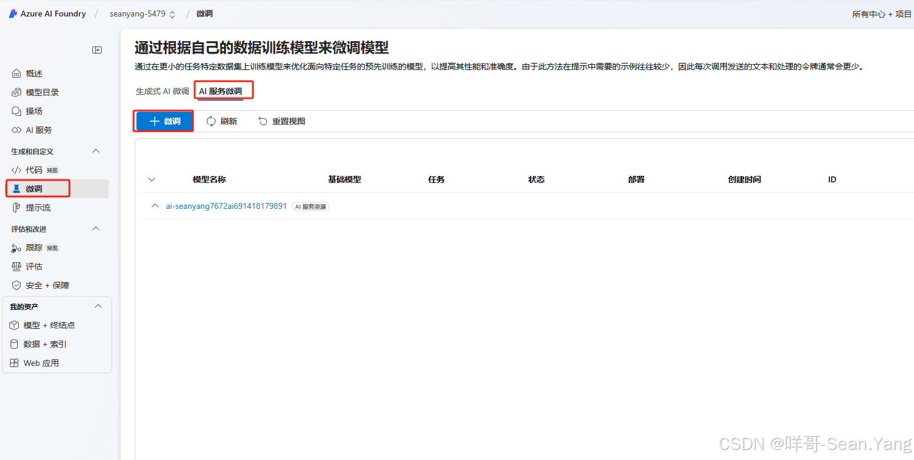The width and height of the screenshot is (914, 460).
Task: Open the ai-seanyang7672ai691418179891 resource link
Action: (x=226, y=206)
